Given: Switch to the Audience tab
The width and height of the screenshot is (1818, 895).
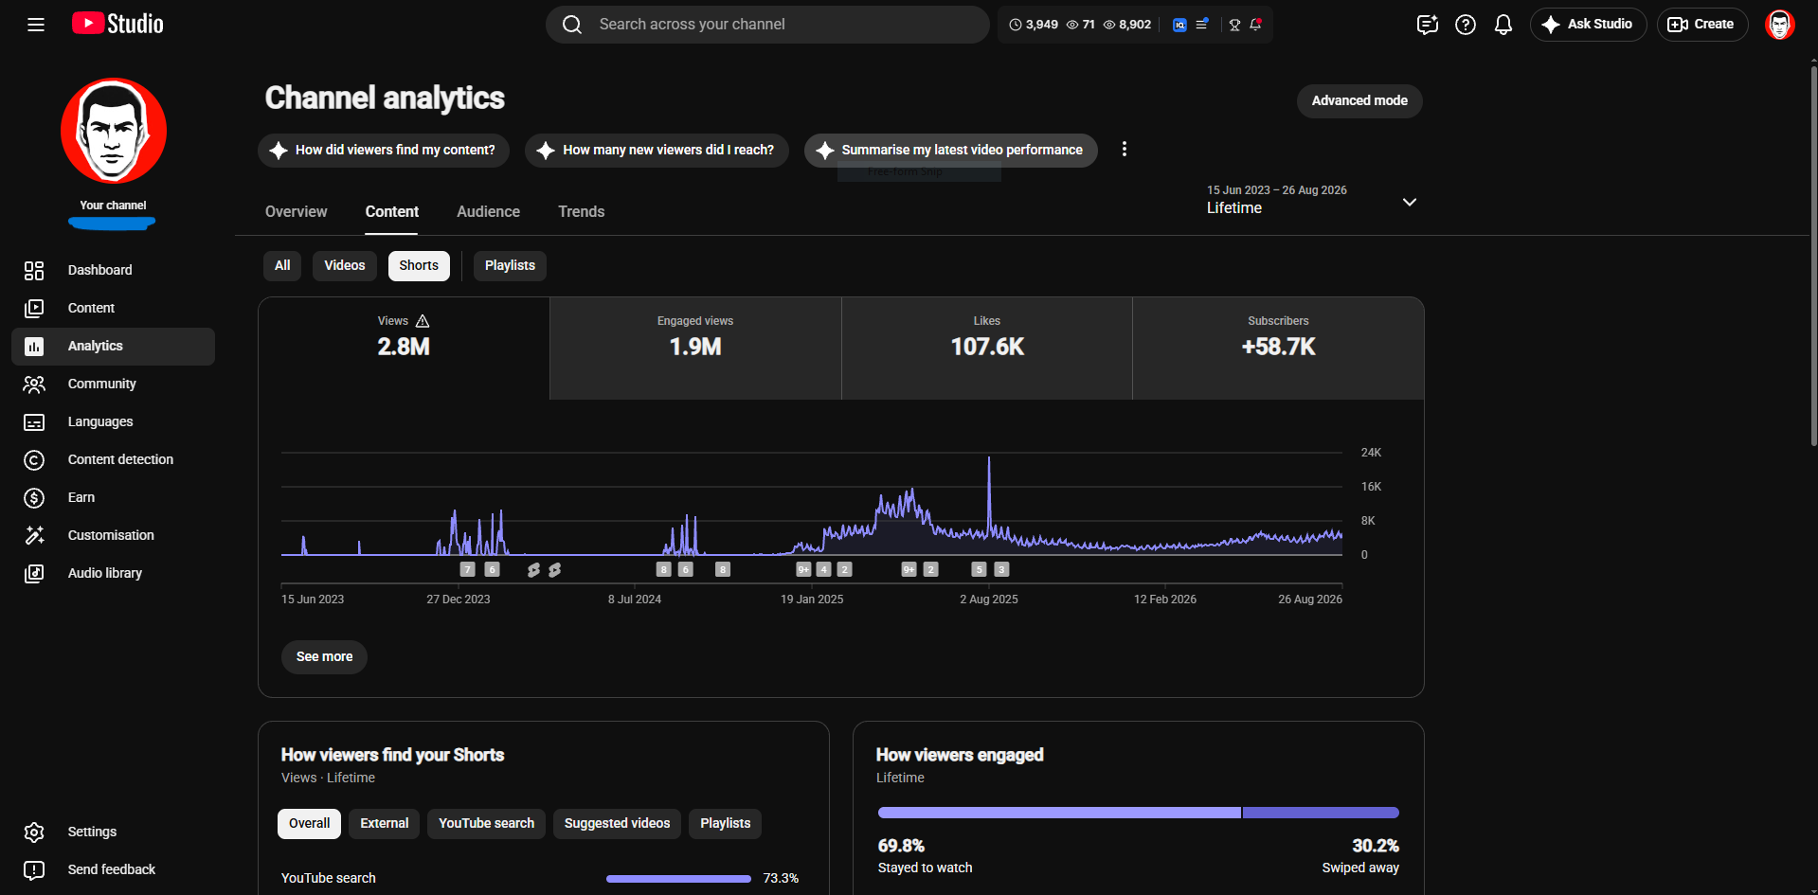Looking at the screenshot, I should [x=488, y=212].
